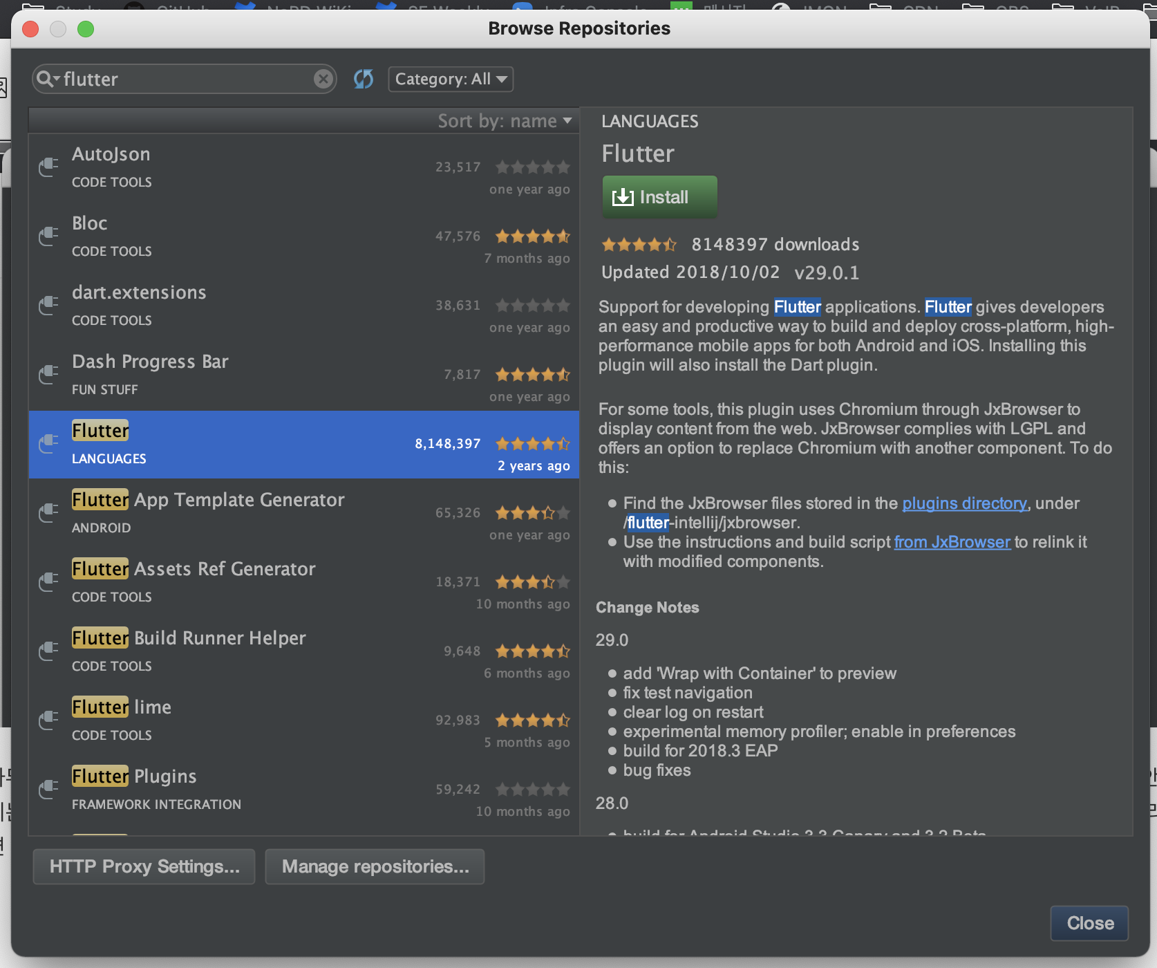Select the dart.extensions plugin name
This screenshot has width=1157, height=968.
pyautogui.click(x=139, y=292)
